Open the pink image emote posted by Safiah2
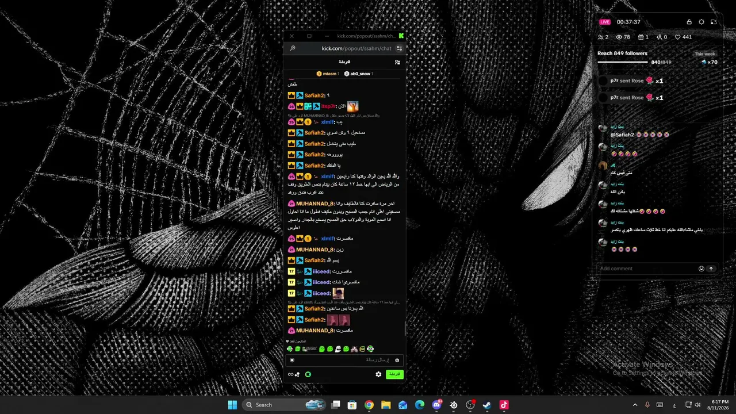 coord(338,320)
